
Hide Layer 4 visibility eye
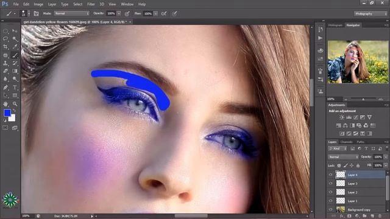tap(330, 175)
